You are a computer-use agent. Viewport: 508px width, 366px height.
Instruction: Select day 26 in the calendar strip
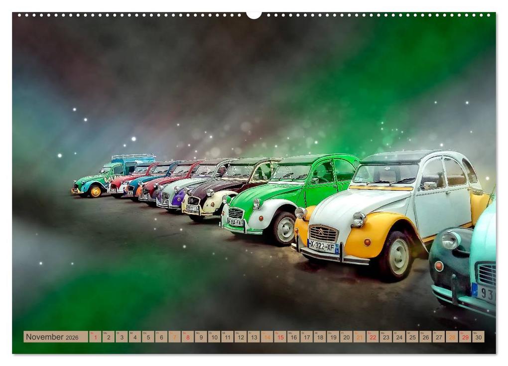[x=426, y=337]
